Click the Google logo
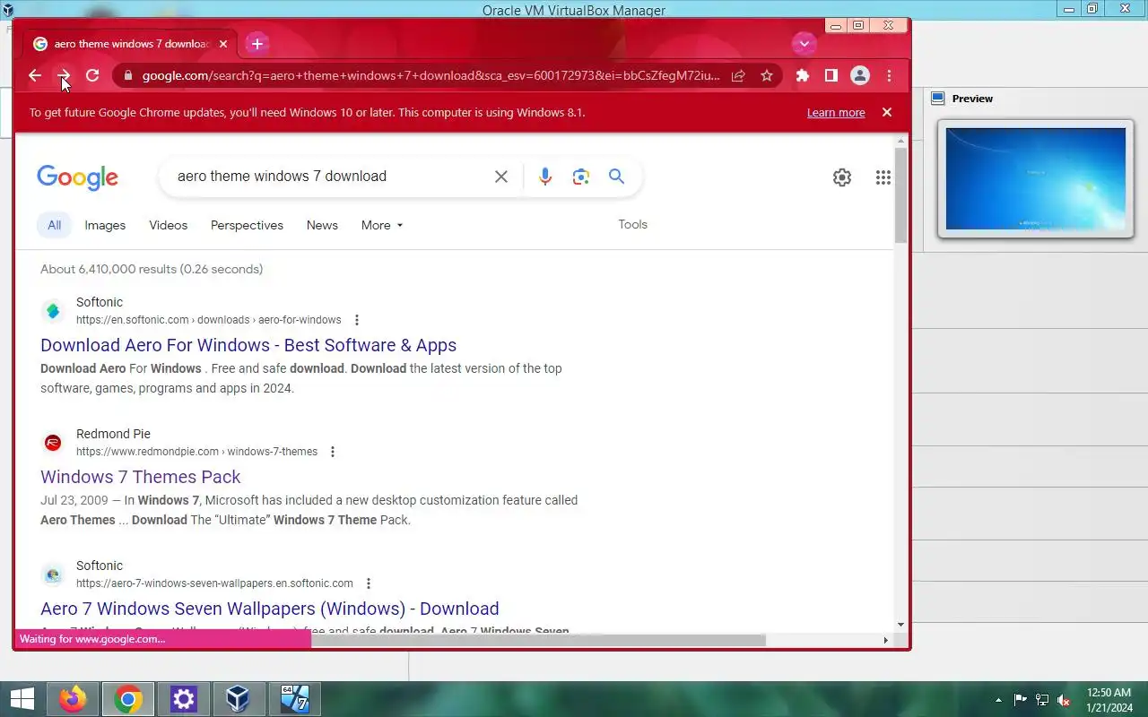The image size is (1148, 717). 78,177
